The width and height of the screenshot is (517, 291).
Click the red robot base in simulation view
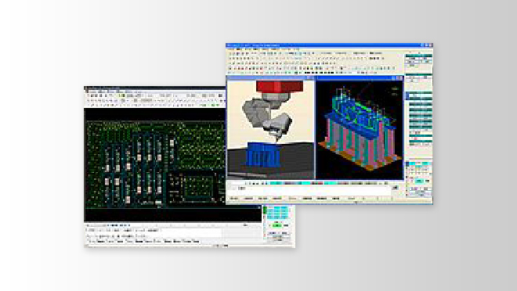[x=280, y=87]
